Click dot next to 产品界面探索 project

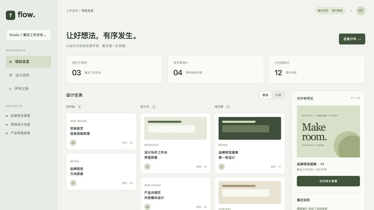click(x=7, y=133)
